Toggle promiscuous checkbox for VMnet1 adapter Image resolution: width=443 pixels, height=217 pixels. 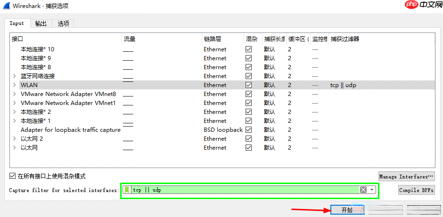pos(249,103)
